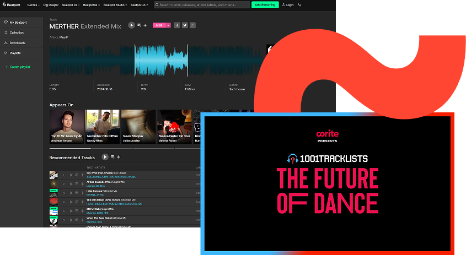Viewport: 466px width, 255px height.
Task: Click the Beatport logo
Action: click(11, 5)
